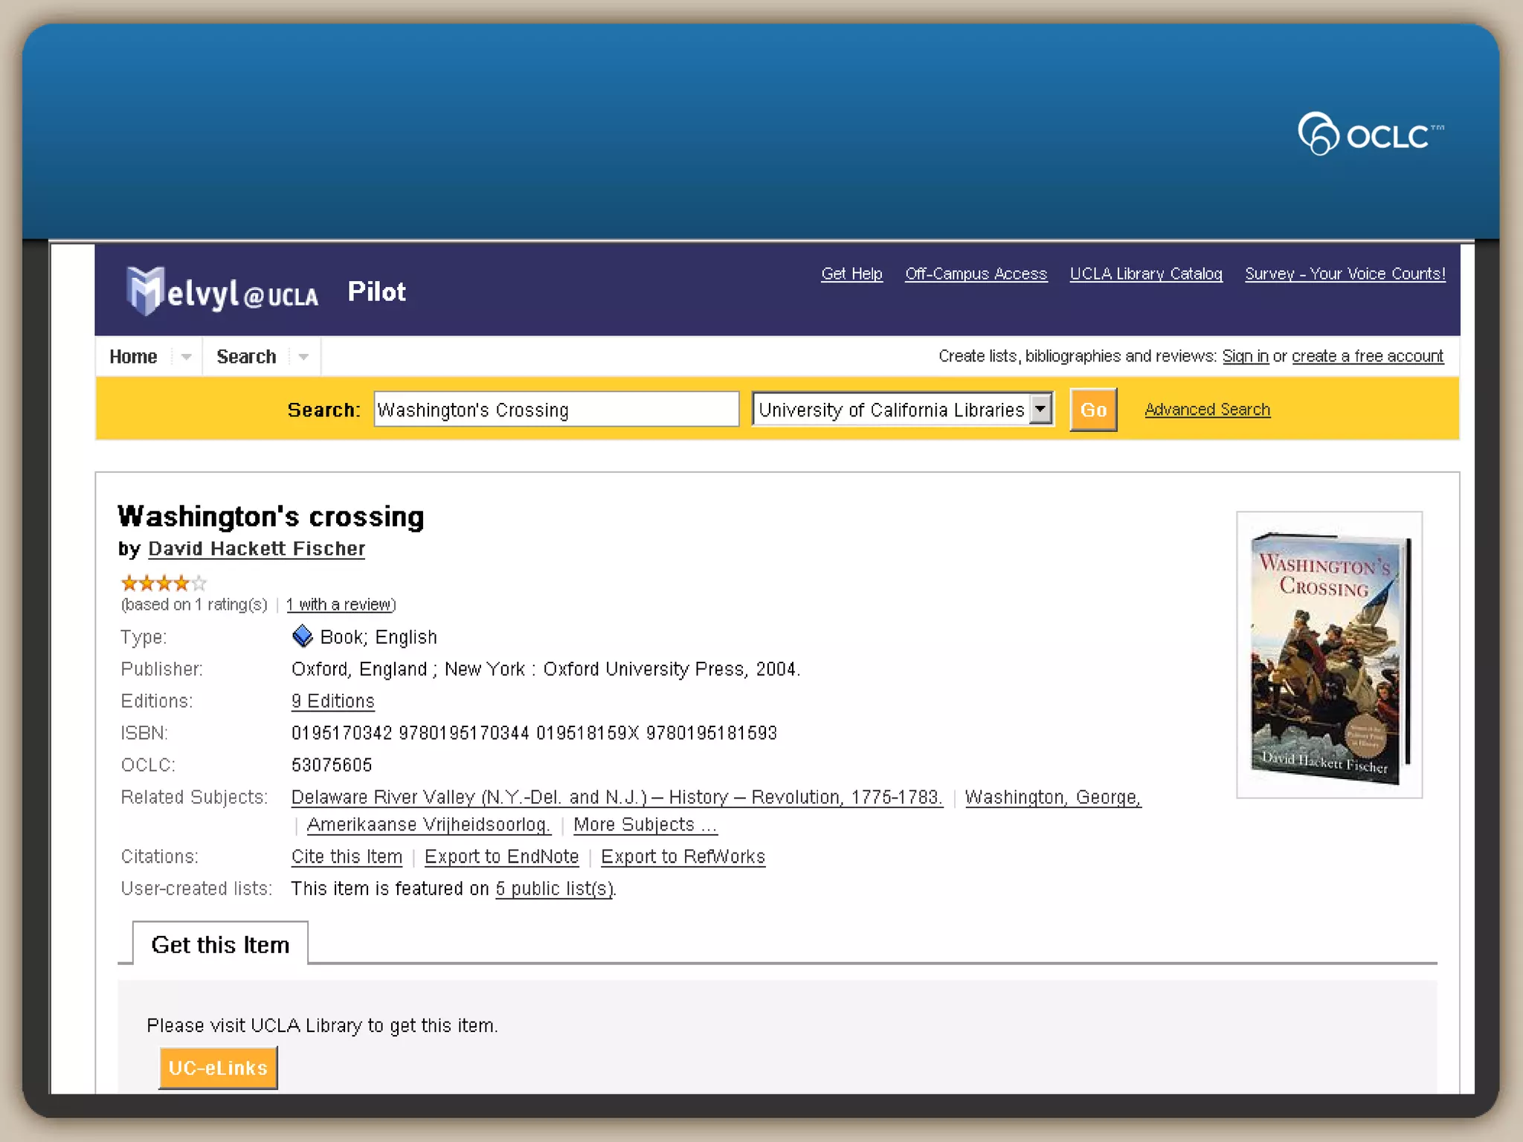Click Sign in link
This screenshot has height=1142, width=1523.
coord(1245,356)
